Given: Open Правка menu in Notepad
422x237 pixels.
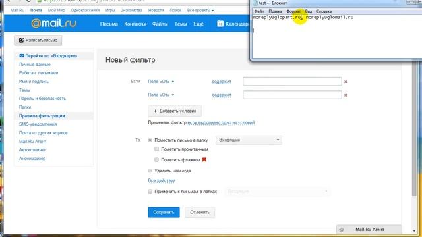Looking at the screenshot, I should (x=275, y=11).
